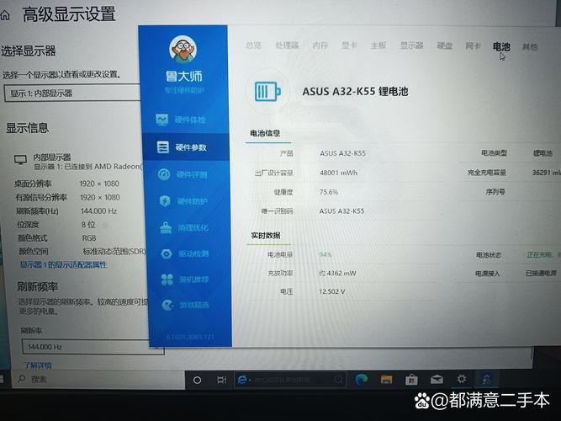
Task: Click the 75.6% health value
Action: click(x=329, y=192)
